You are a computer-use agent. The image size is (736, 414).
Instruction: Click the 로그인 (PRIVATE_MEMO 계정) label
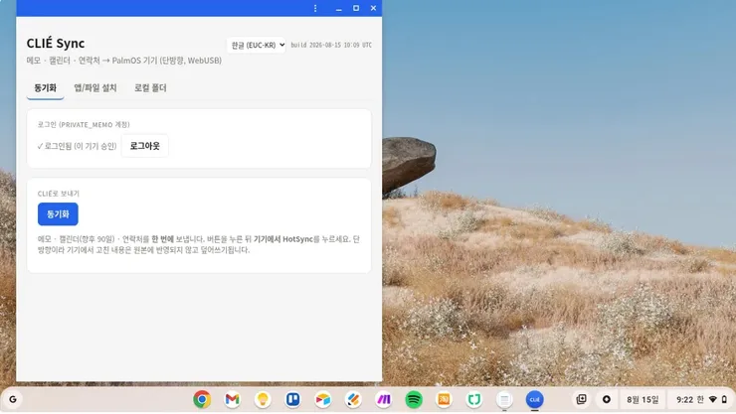[84, 124]
